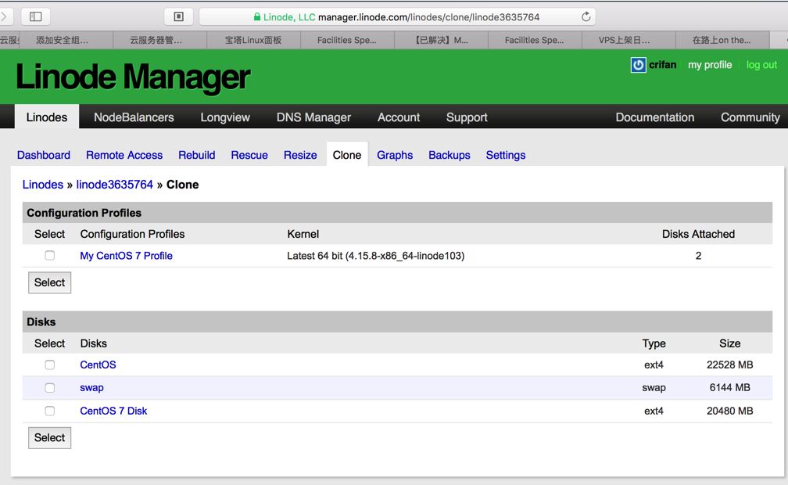Switch to the 在路上on the... browser tab

pyautogui.click(x=721, y=40)
